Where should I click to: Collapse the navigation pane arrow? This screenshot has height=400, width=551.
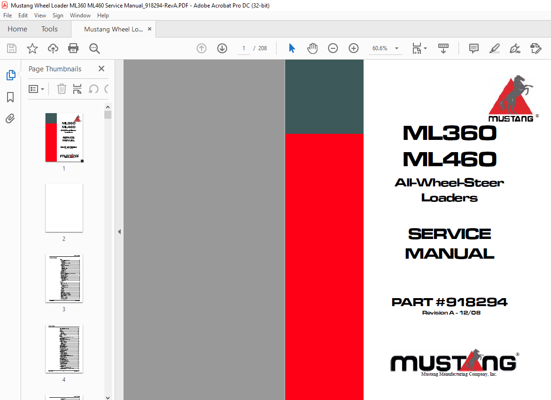[119, 232]
